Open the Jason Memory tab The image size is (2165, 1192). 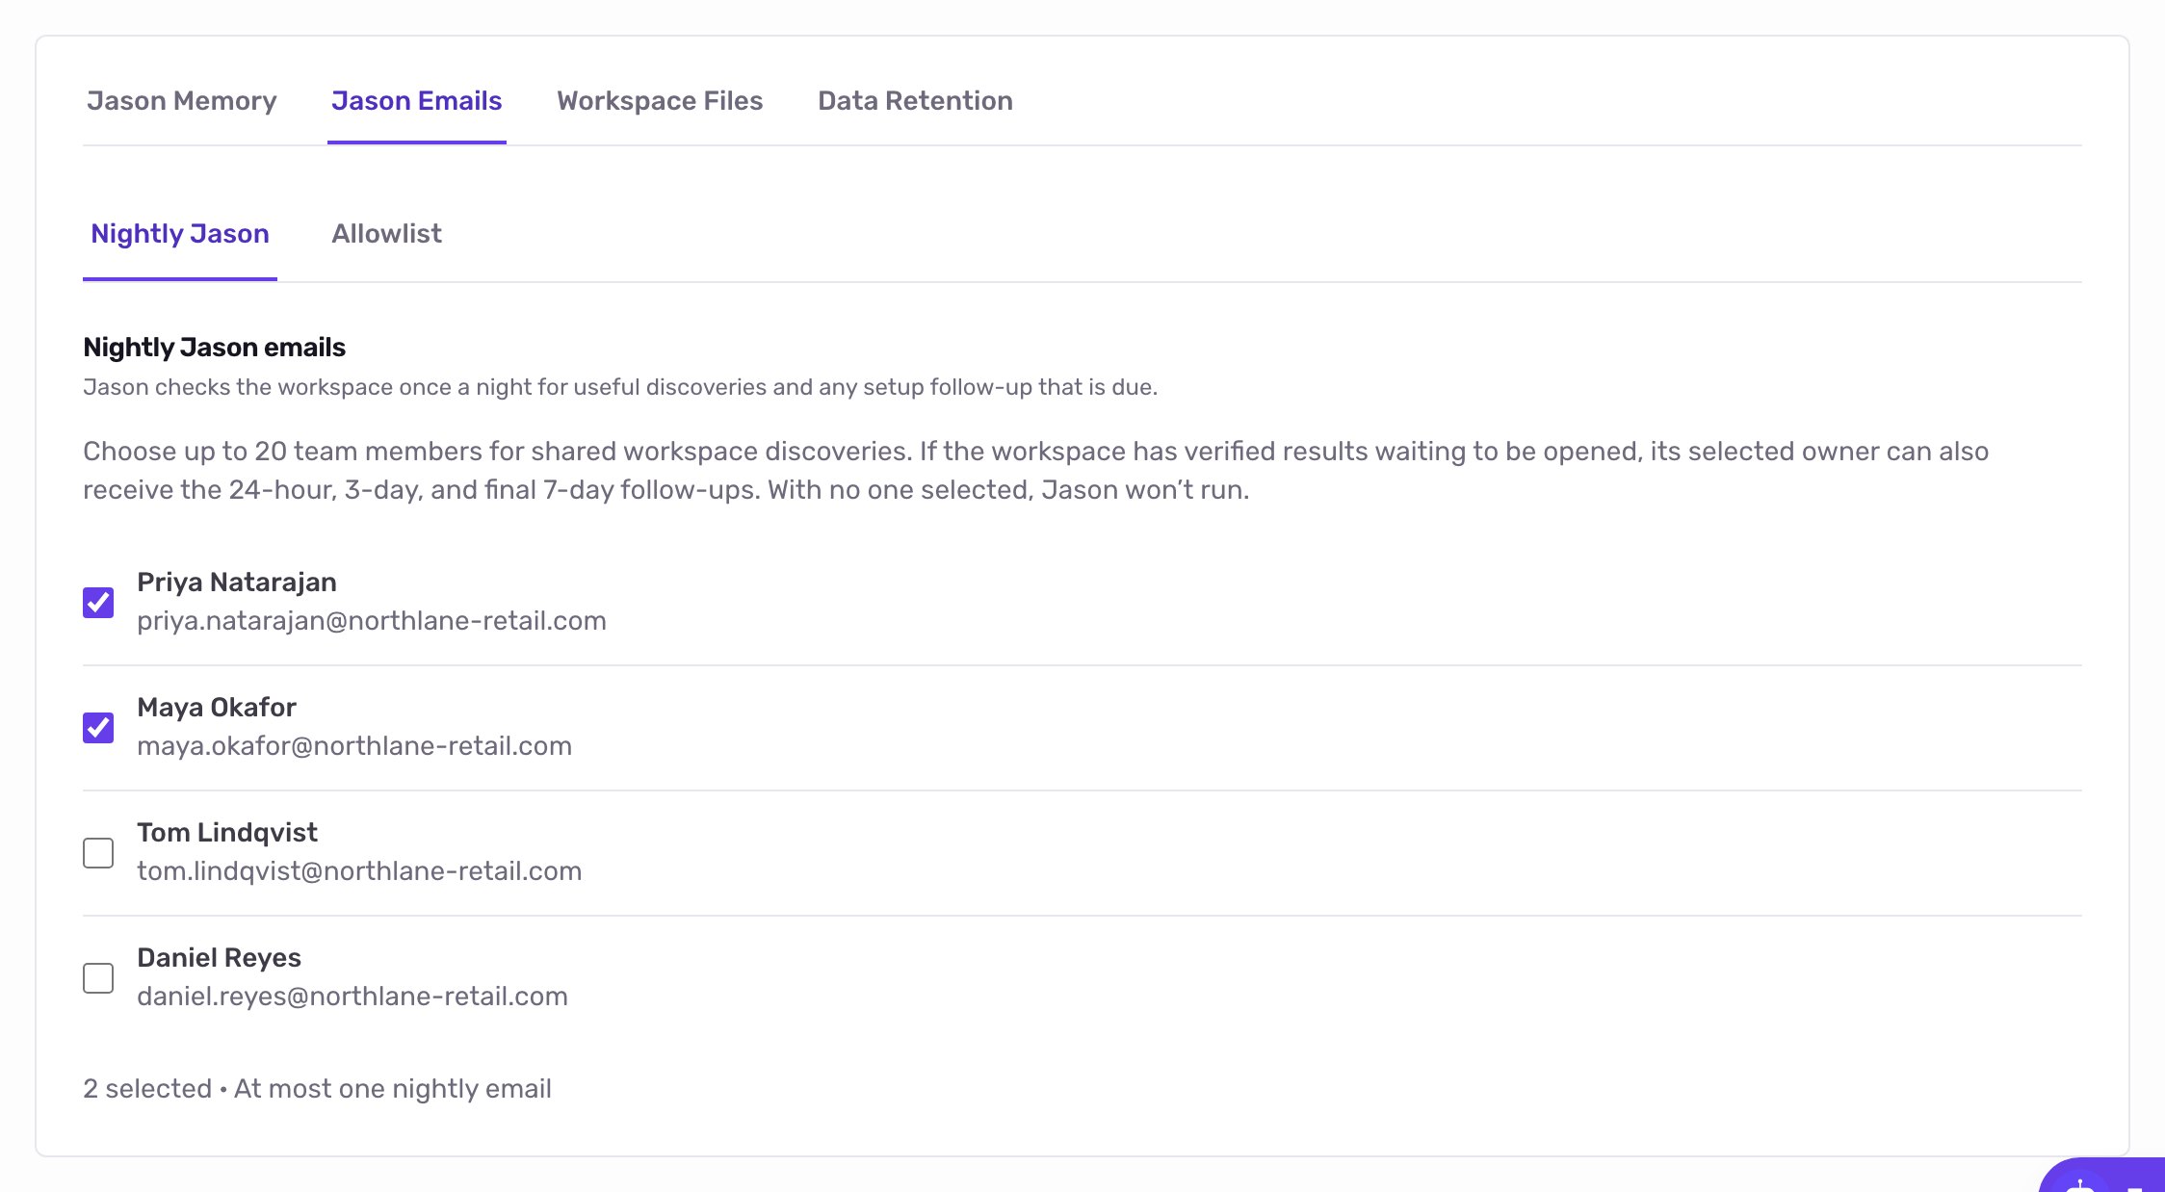[x=181, y=101]
